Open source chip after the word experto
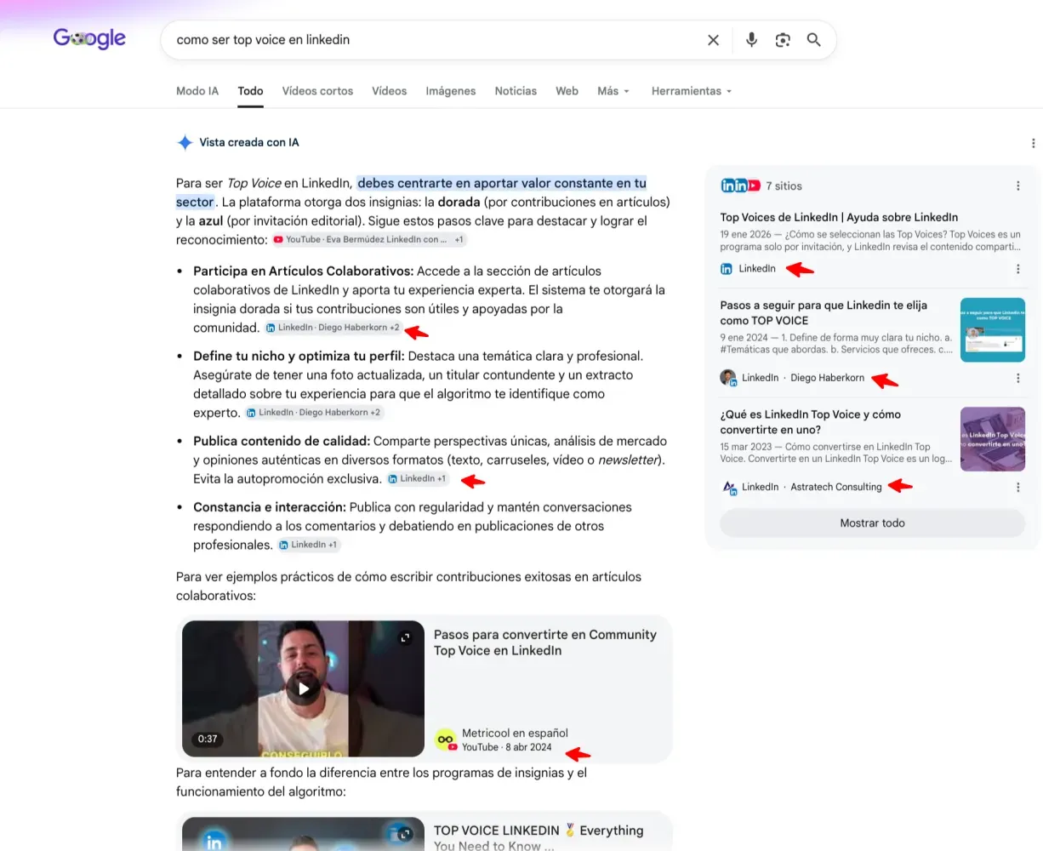1043x851 pixels. 314,413
